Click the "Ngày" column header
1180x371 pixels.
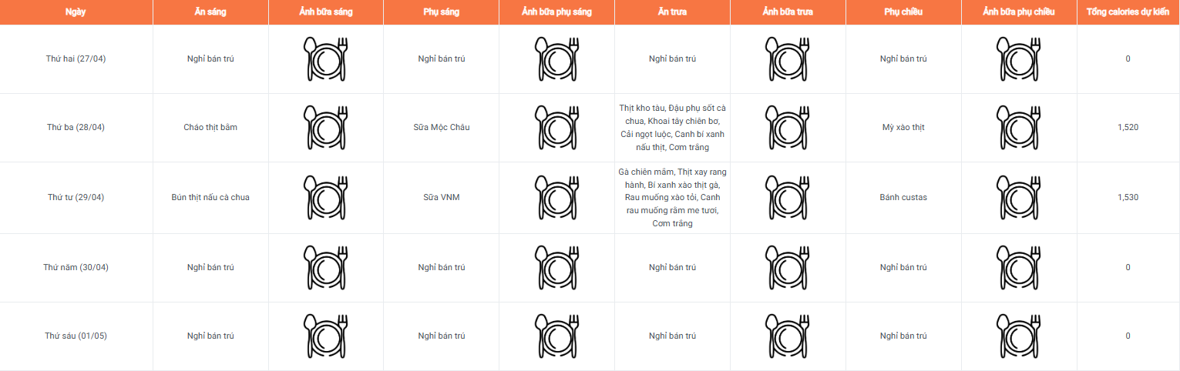tap(76, 12)
